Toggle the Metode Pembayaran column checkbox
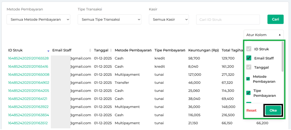Viewport: 291px width, 130px height. click(x=248, y=79)
